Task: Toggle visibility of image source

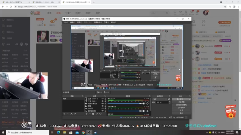Action: [102, 106]
